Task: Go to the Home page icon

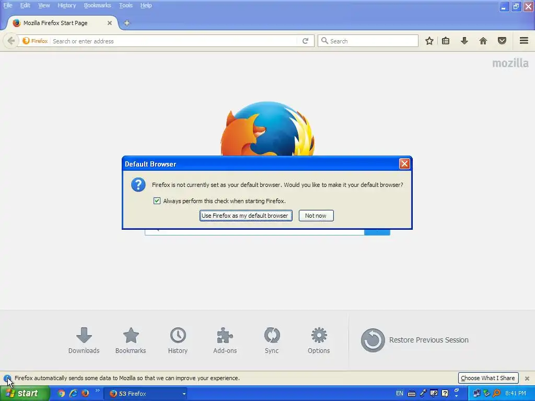Action: click(x=483, y=41)
